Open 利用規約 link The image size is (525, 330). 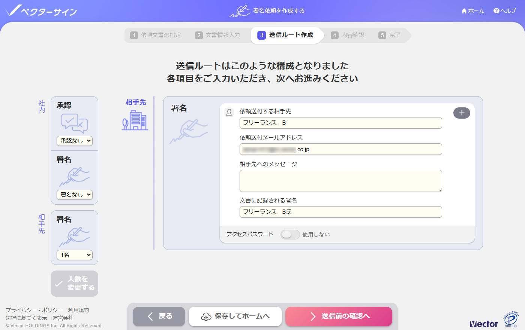(x=79, y=310)
